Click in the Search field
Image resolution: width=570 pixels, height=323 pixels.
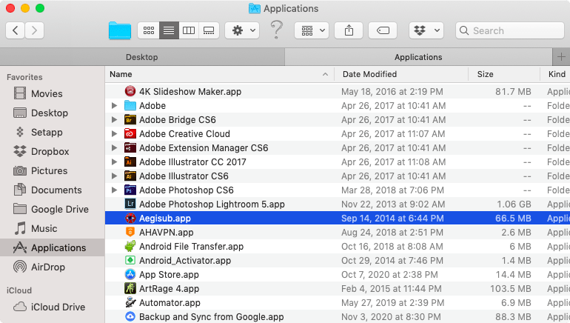pos(510,30)
